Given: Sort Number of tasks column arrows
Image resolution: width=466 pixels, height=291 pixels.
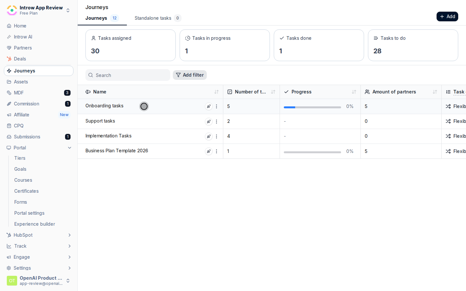Looking at the screenshot, I should 273,92.
